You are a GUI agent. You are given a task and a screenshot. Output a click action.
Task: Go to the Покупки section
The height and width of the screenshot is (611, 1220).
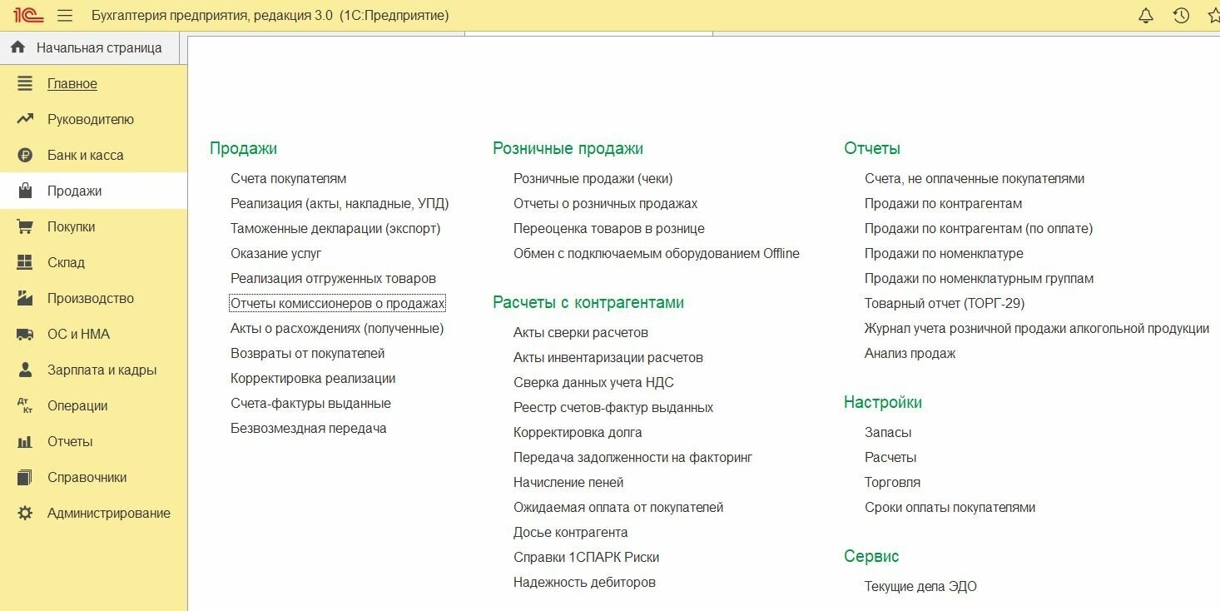click(x=72, y=226)
